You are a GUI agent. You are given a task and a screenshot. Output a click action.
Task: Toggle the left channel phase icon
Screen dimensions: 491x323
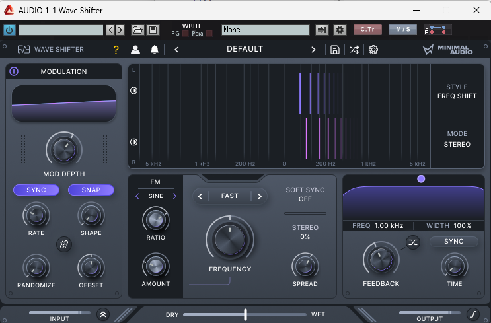click(x=133, y=90)
